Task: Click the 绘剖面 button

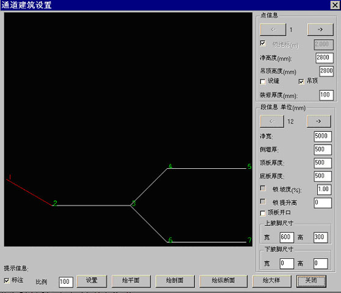Action: tap(175, 281)
